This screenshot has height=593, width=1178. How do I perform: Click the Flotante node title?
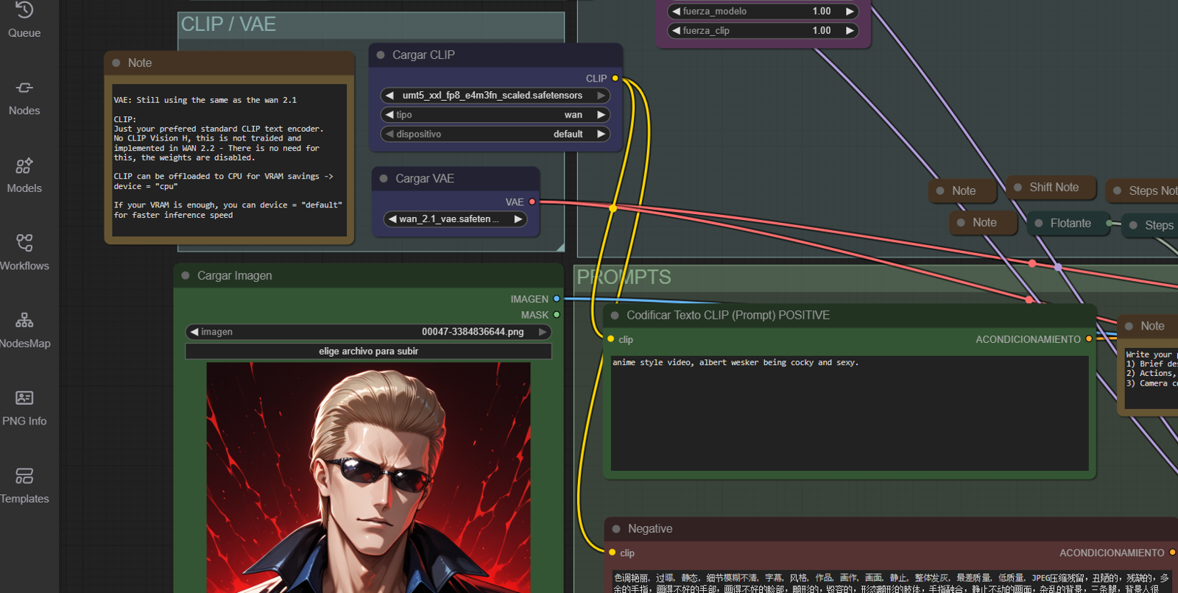pos(1071,224)
